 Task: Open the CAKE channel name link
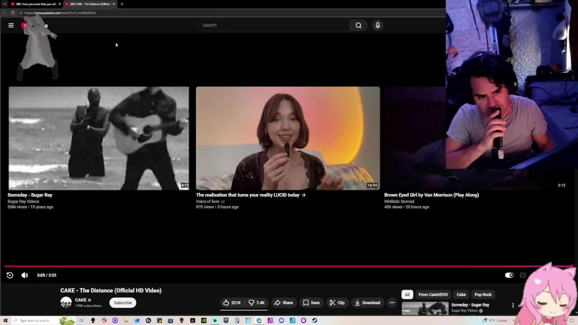(x=81, y=300)
